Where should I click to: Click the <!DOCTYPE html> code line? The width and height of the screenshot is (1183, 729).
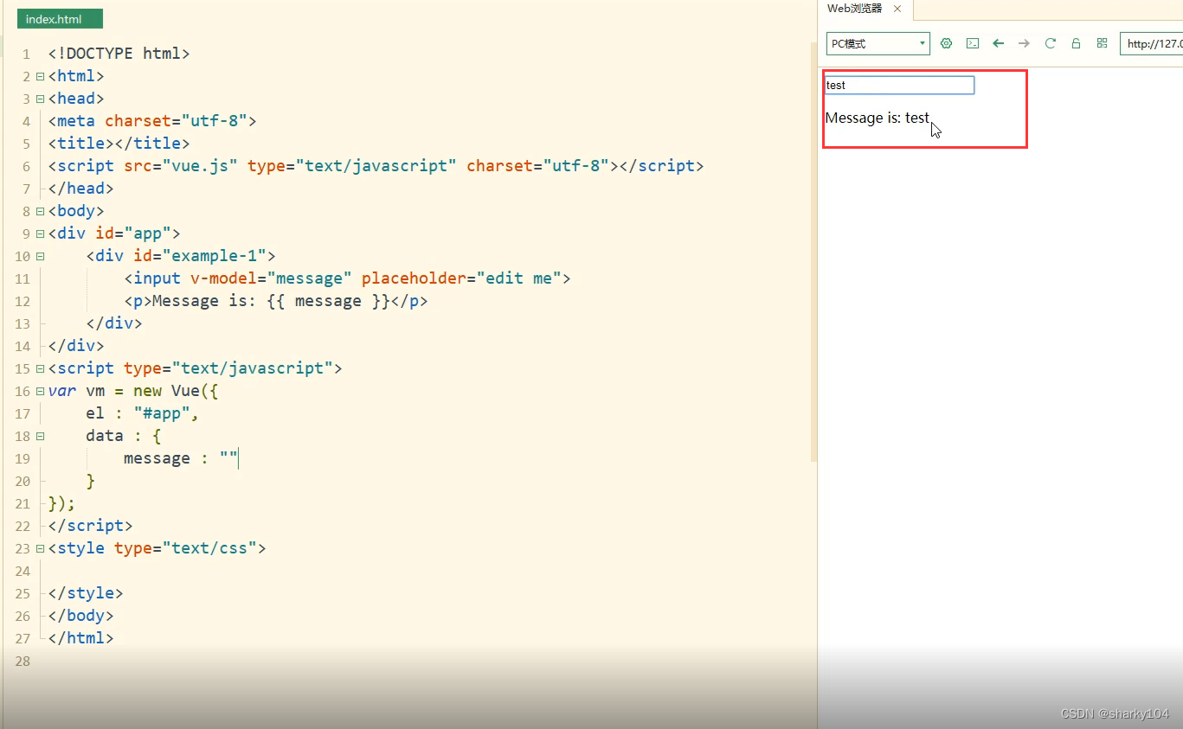click(119, 54)
